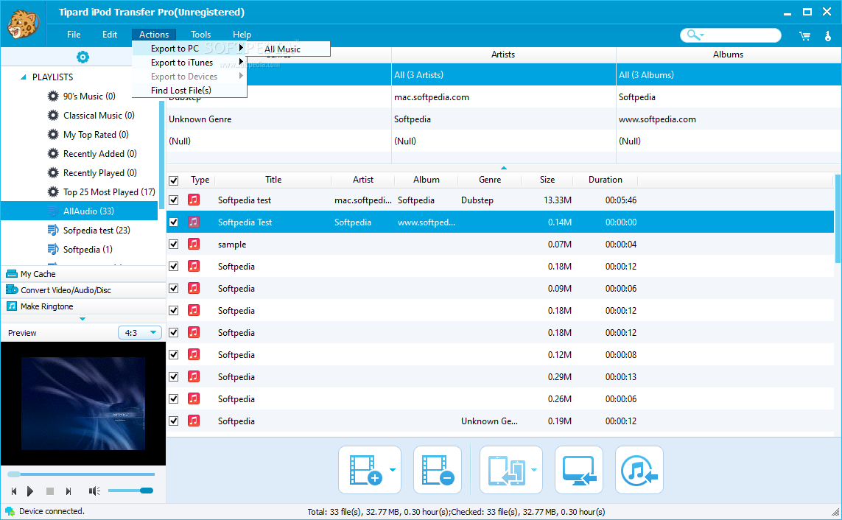Open the Export to Device dropdown arrow
842x520 pixels.
coord(534,470)
